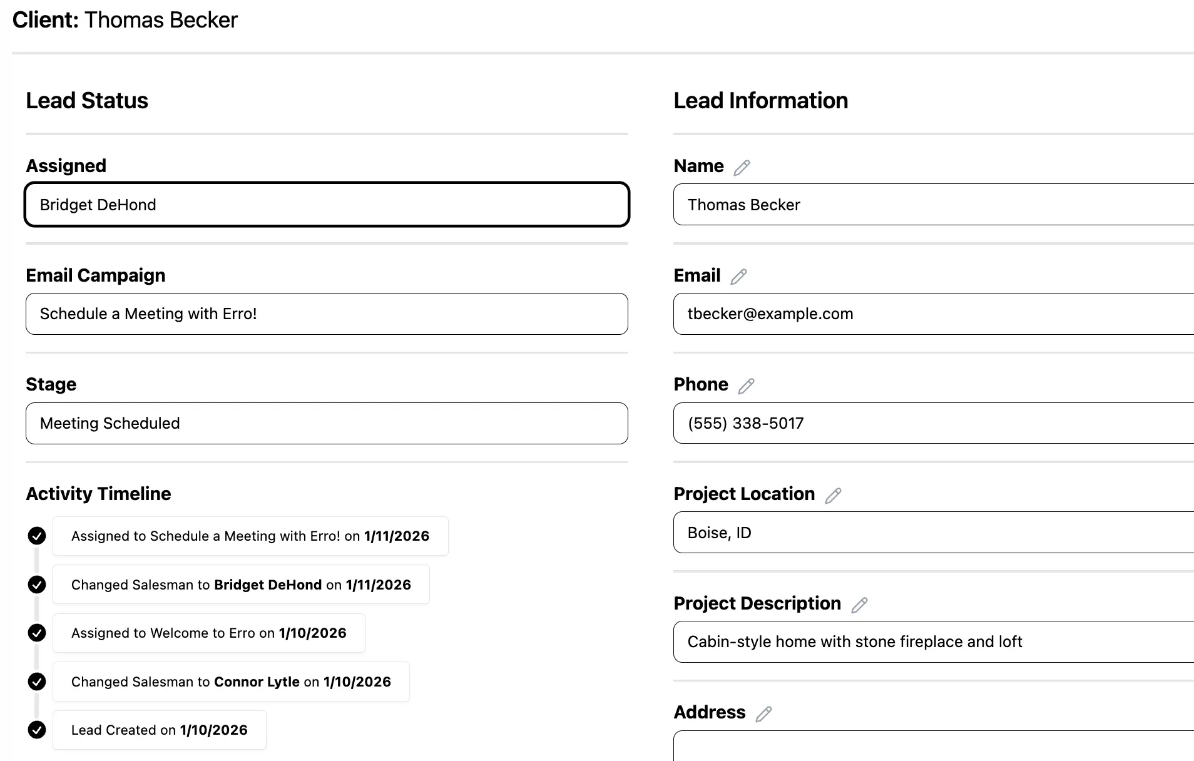Click the Project Description edit pencil
The height and width of the screenshot is (761, 1194).
click(859, 605)
